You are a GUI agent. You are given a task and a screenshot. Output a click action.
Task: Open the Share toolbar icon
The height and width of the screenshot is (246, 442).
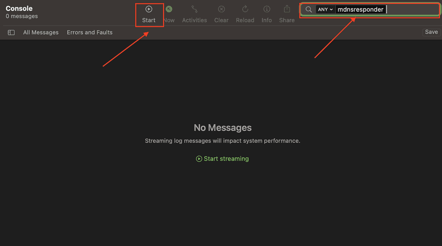(x=287, y=9)
